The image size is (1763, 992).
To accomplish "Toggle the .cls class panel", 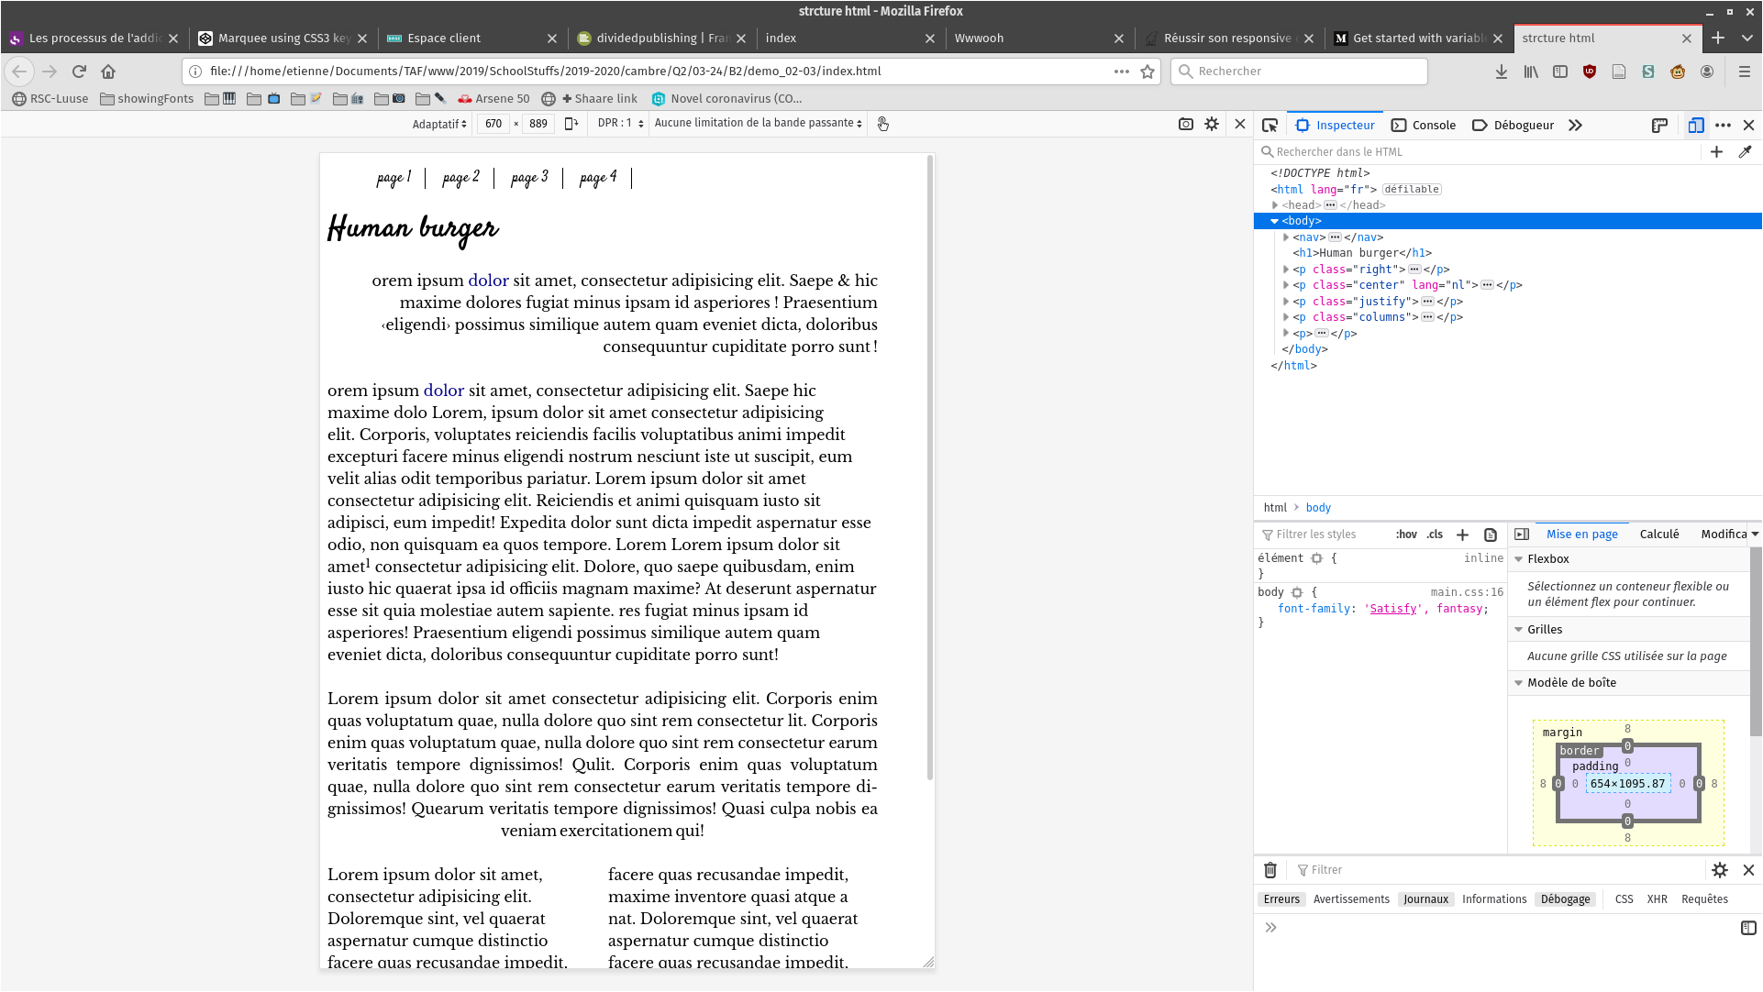I will (1436, 535).
